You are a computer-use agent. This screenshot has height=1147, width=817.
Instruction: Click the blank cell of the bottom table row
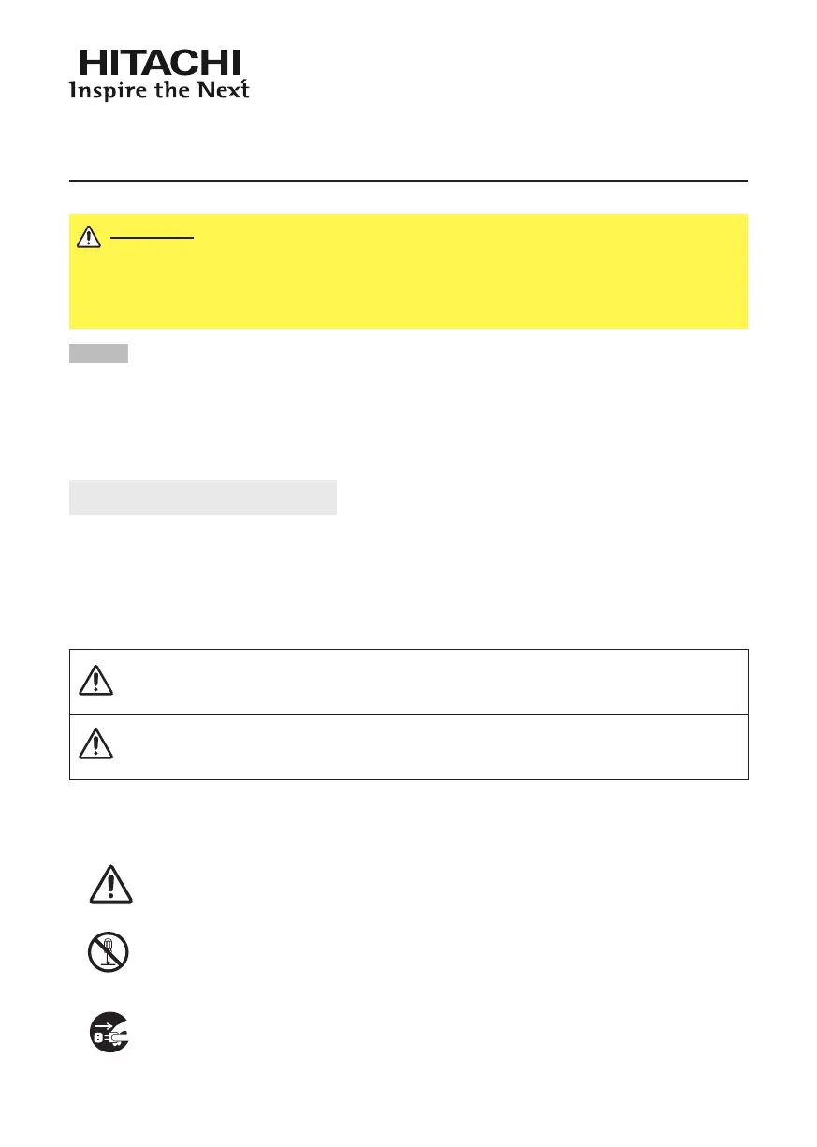click(x=430, y=746)
